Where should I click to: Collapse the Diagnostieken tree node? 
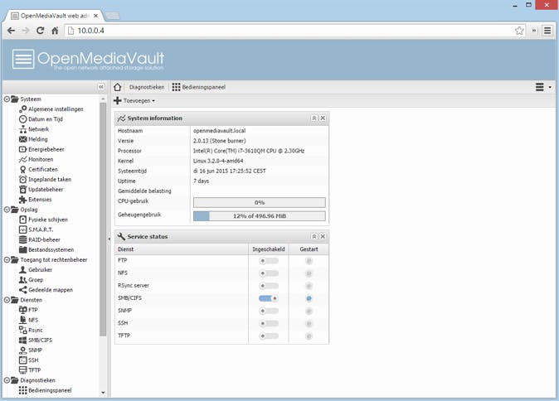coord(7,380)
